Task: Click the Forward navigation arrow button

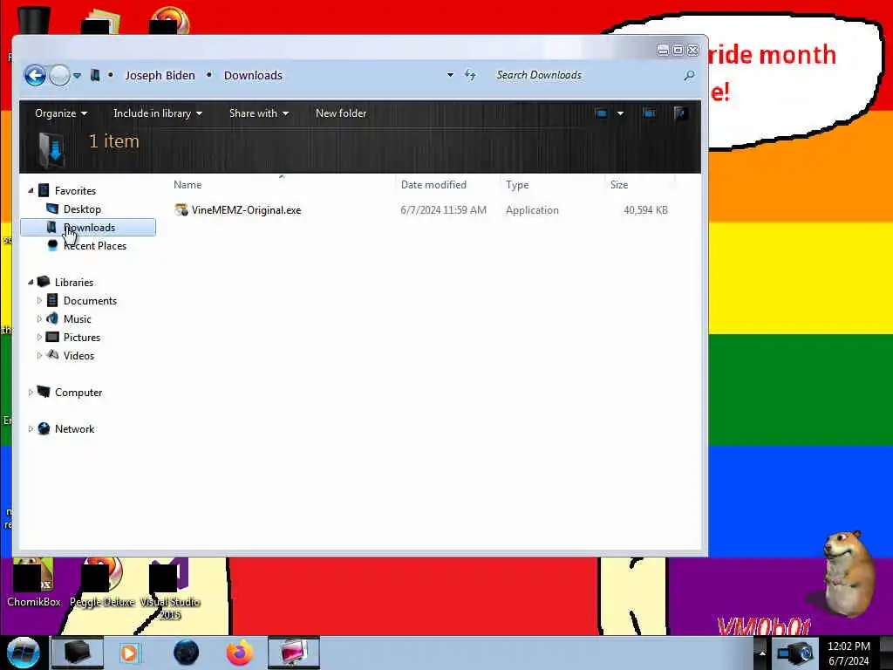Action: tap(59, 75)
